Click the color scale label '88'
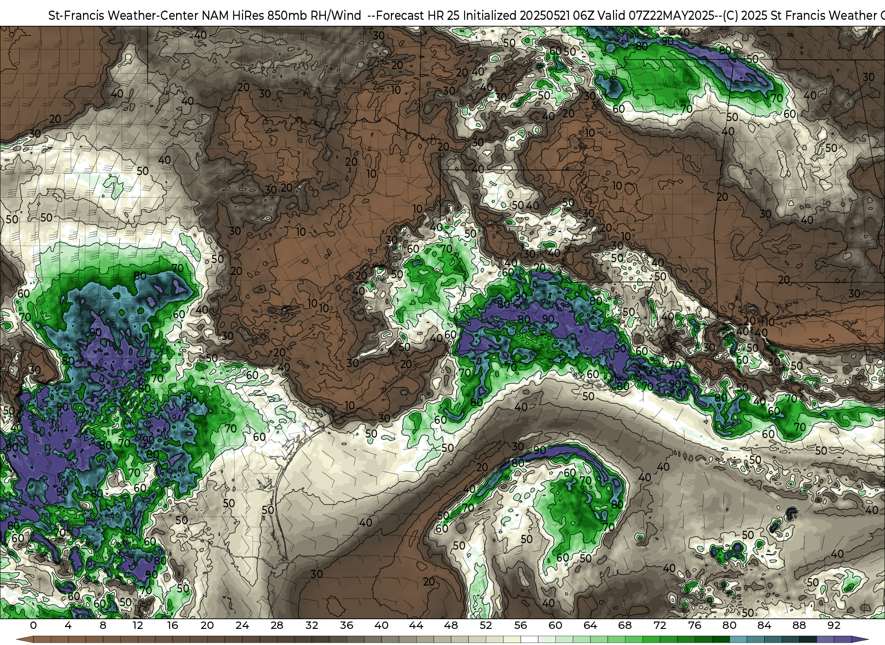The height and width of the screenshot is (645, 885). coord(799,625)
